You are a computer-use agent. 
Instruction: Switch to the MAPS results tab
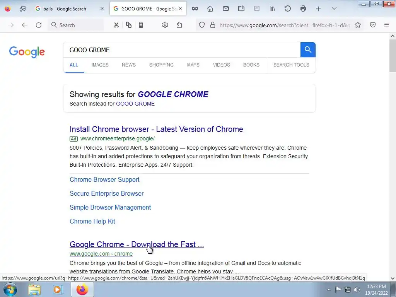coord(193,65)
